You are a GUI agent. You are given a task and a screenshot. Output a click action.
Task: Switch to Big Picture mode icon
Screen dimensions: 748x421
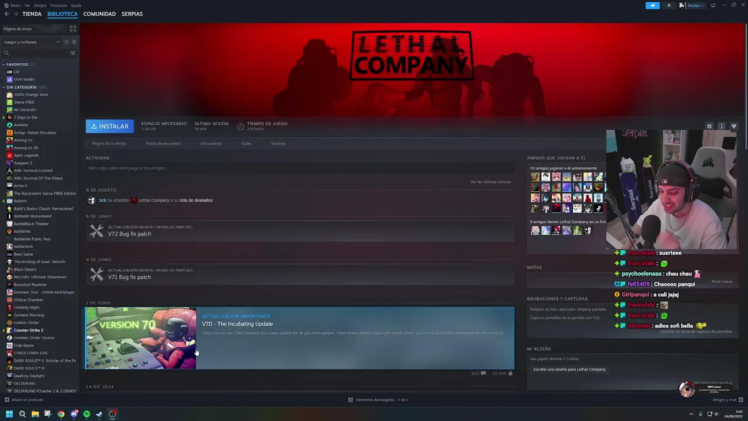713,5
